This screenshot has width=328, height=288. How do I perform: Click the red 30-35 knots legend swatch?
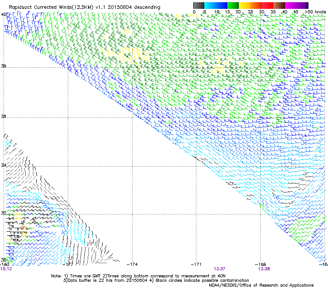pos(268,5)
